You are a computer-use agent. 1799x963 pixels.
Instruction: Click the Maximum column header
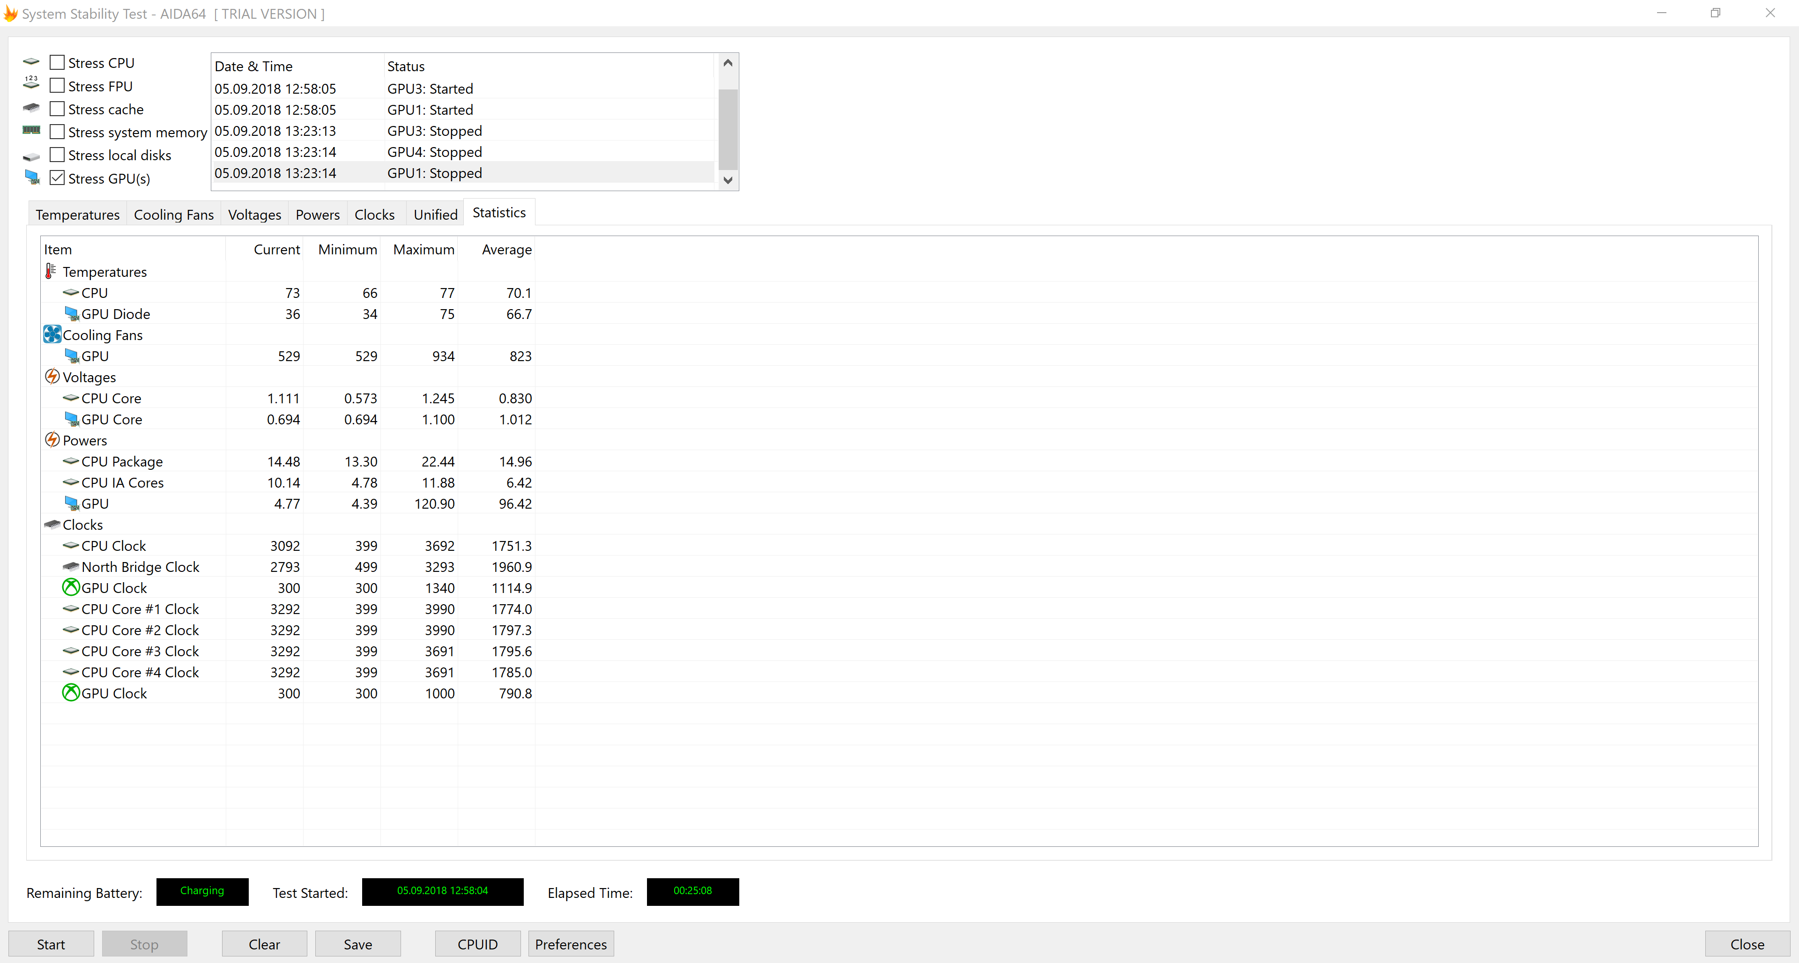tap(419, 249)
